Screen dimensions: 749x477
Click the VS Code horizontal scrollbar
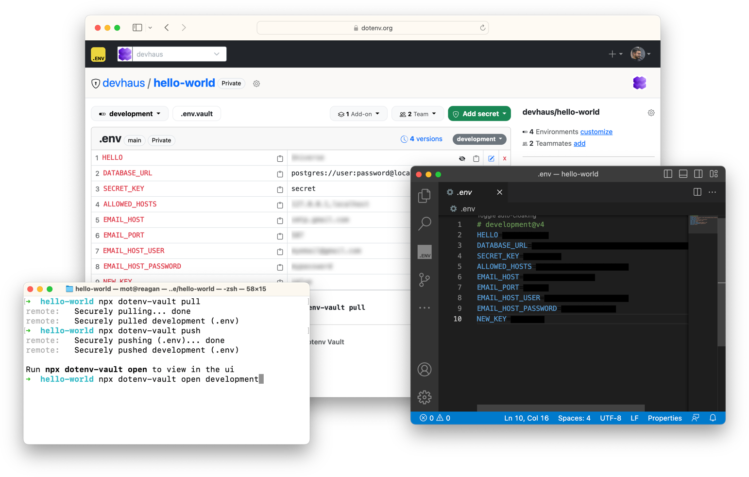[x=561, y=408]
